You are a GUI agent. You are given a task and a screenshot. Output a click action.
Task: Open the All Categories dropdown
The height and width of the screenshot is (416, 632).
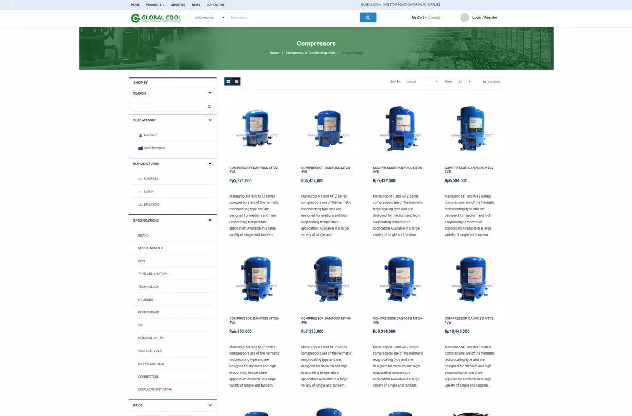pos(209,18)
